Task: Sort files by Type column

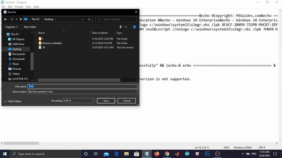Action: point(119,33)
